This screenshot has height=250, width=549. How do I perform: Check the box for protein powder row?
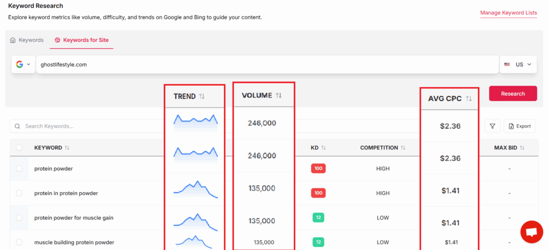(x=19, y=169)
